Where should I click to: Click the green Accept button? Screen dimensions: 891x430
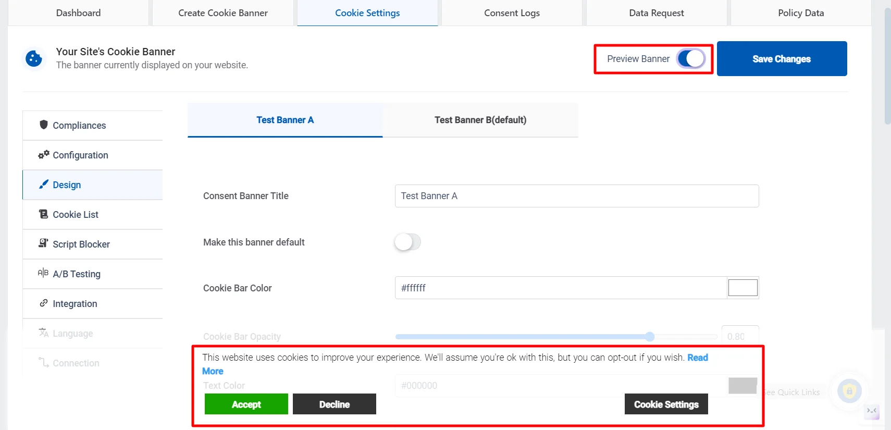(x=246, y=404)
